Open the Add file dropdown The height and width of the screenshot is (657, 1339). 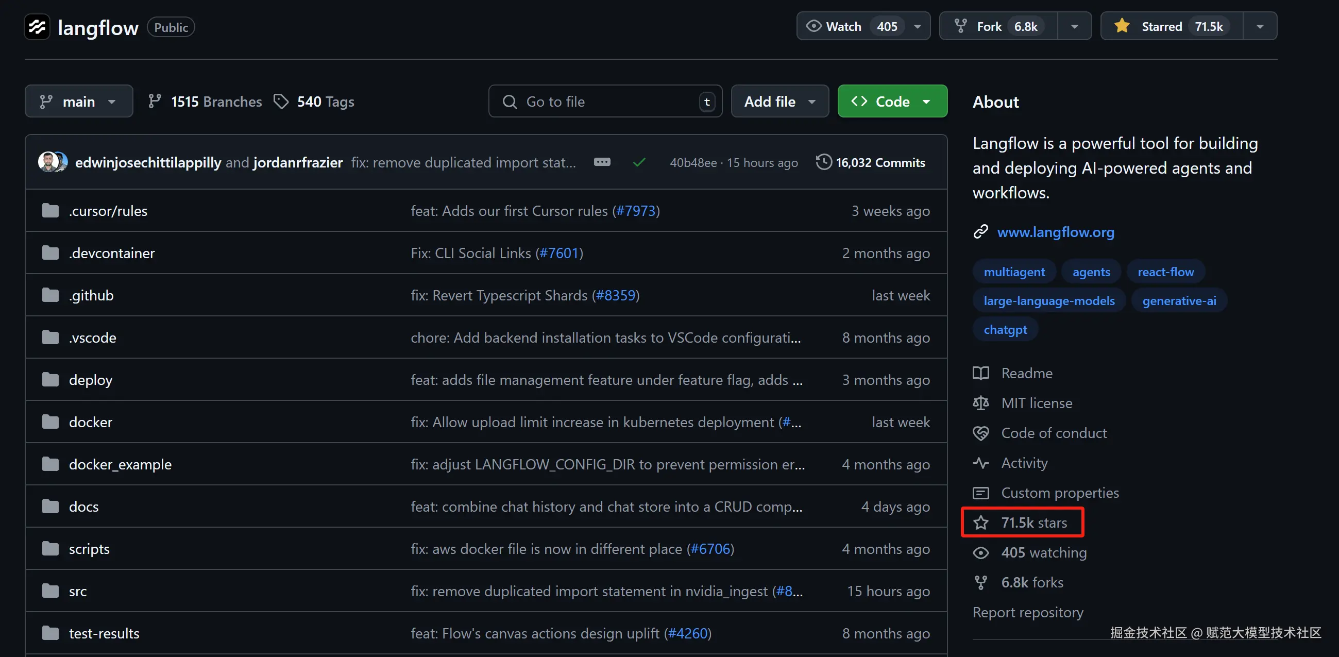coord(779,102)
